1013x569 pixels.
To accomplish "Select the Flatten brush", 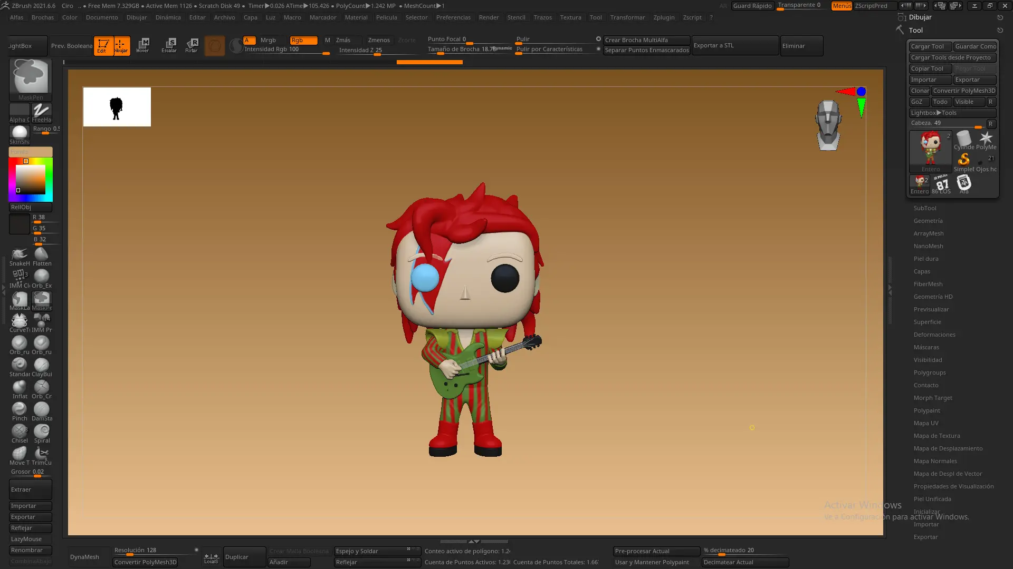I will click(42, 257).
